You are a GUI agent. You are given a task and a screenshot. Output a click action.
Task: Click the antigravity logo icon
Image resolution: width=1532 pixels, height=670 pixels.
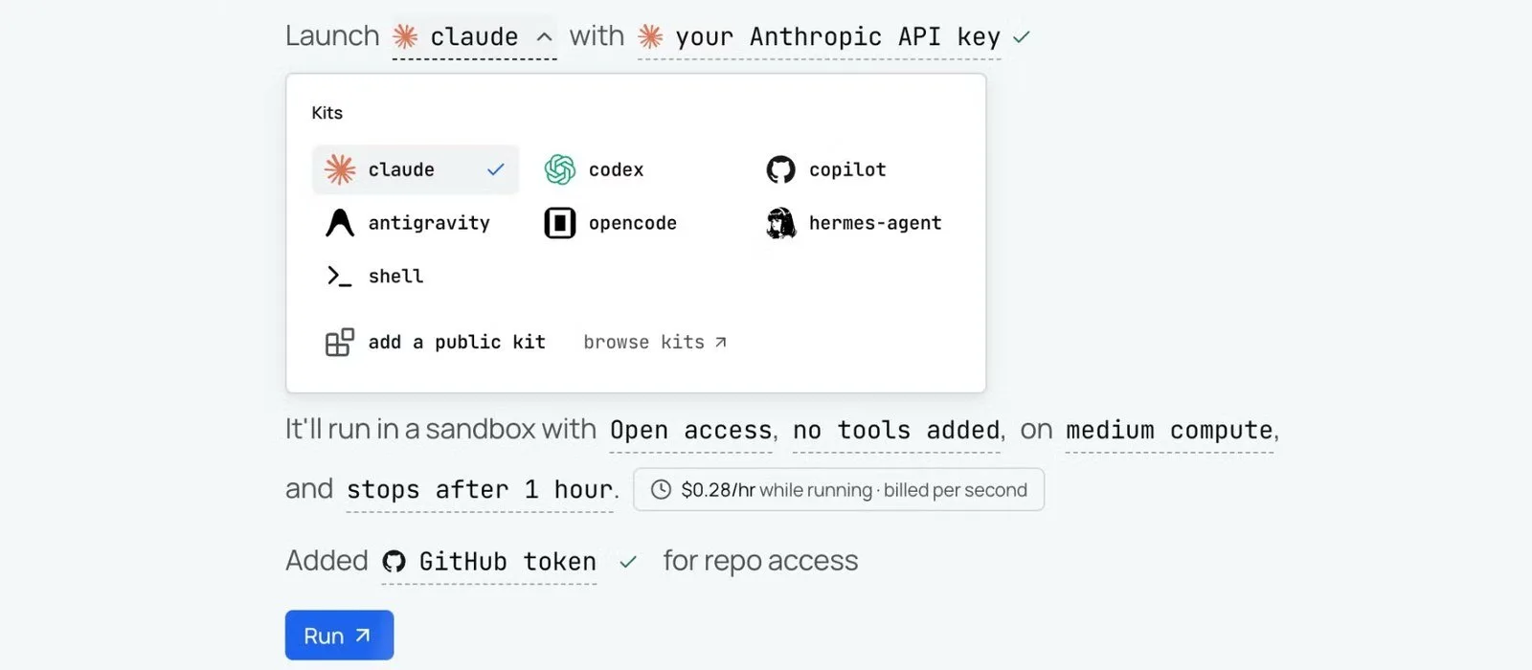click(x=340, y=223)
